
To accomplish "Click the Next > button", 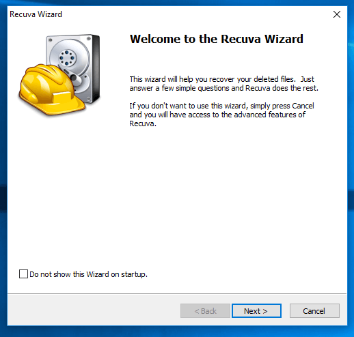I will coord(256,310).
